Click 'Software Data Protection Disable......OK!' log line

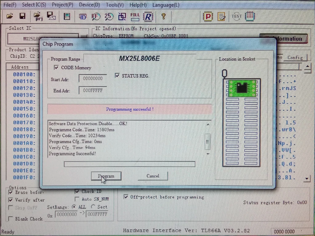88,124
